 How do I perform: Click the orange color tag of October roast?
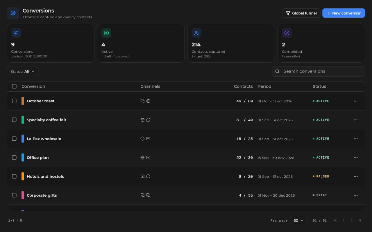coord(23,101)
